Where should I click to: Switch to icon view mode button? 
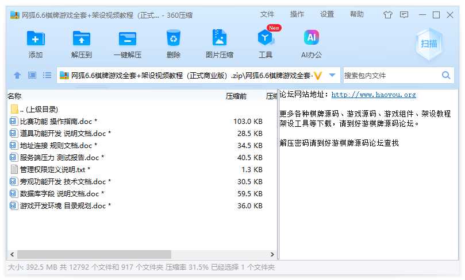coord(32,75)
